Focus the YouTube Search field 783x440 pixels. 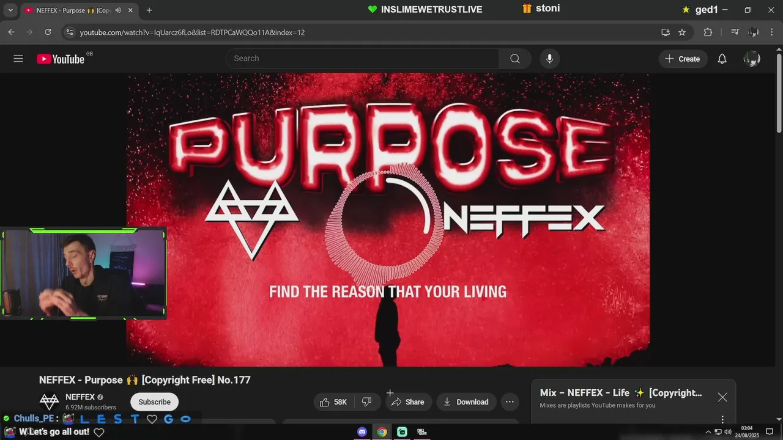(x=362, y=59)
